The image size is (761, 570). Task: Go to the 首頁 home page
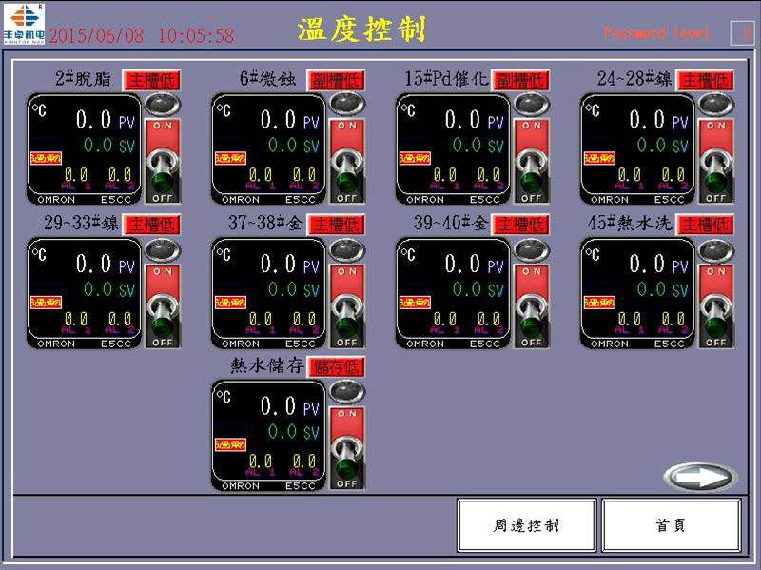pyautogui.click(x=671, y=525)
